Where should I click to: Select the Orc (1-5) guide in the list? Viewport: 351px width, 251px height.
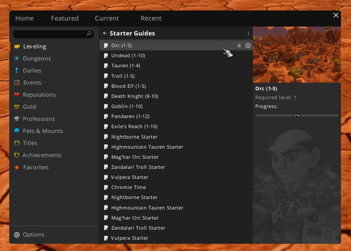(176, 46)
